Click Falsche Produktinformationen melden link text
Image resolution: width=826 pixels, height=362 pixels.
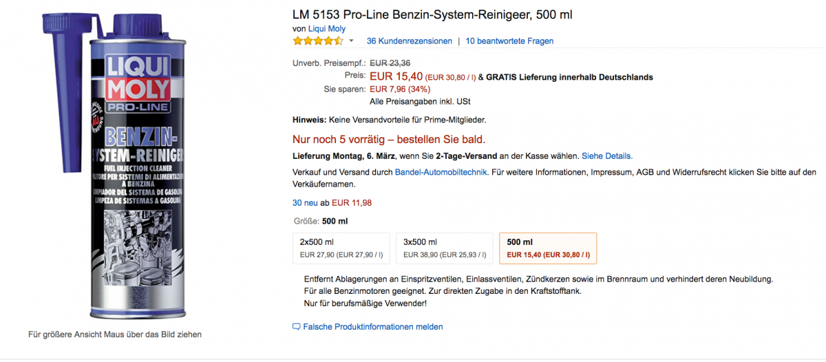(x=373, y=327)
